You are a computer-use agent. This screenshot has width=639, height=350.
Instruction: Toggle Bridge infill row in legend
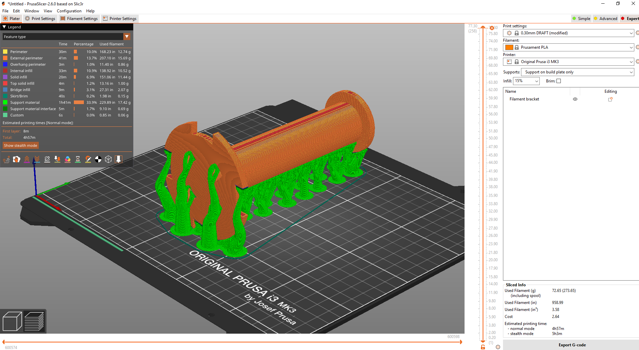(x=67, y=90)
